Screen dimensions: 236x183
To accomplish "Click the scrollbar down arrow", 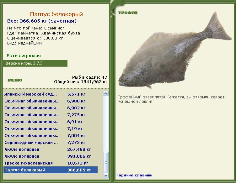I will (x=106, y=176).
